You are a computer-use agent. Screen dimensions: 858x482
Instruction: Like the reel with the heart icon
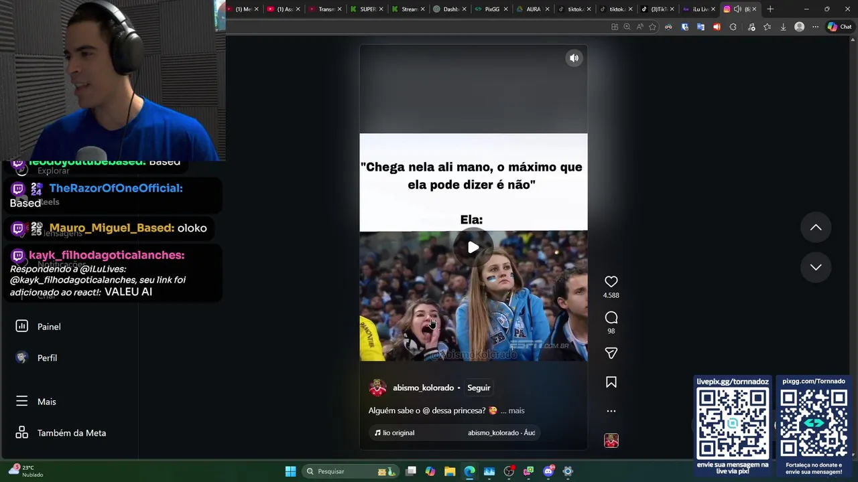[611, 282]
